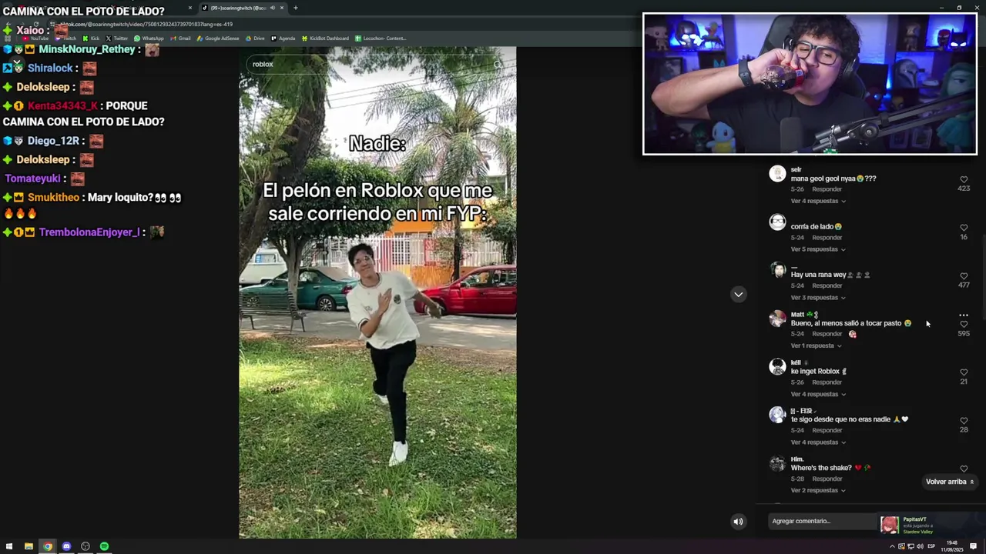Open the network tray icon
This screenshot has height=554, width=986.
(911, 546)
